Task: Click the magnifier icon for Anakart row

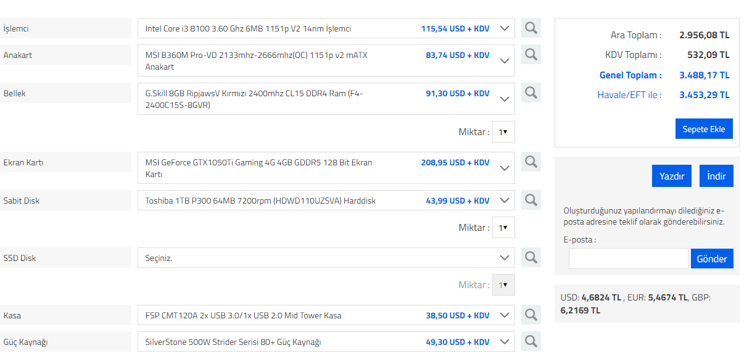Action: [531, 54]
